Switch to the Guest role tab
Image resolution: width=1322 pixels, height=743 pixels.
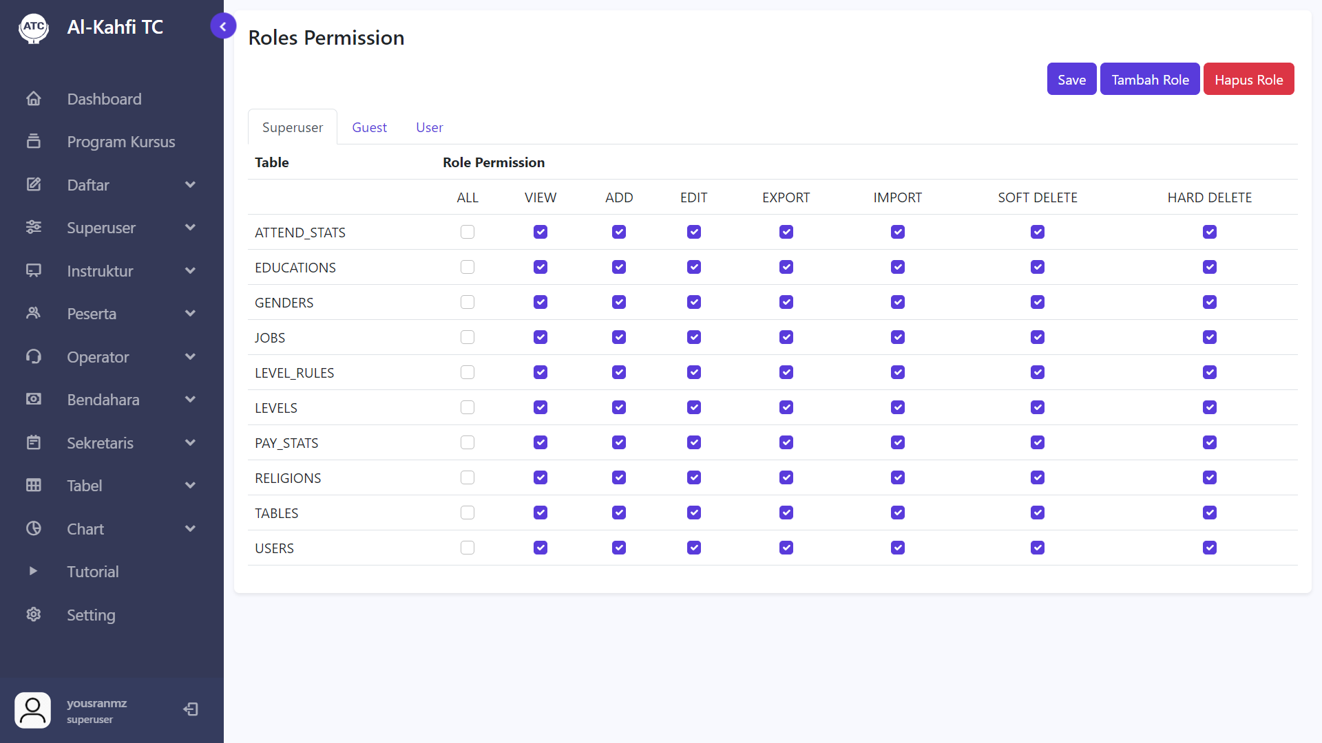coord(369,127)
